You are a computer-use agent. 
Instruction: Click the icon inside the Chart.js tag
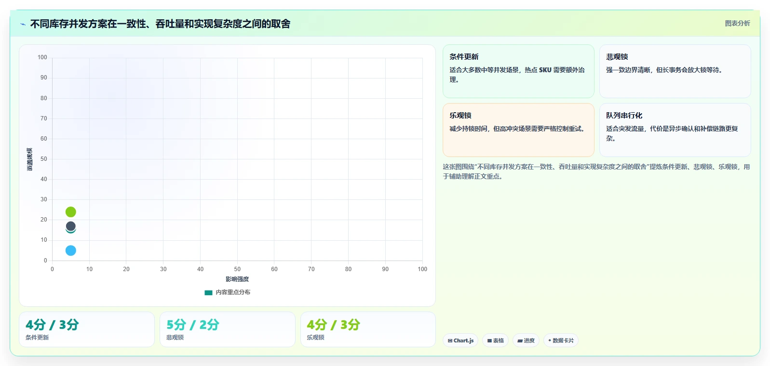[450, 340]
